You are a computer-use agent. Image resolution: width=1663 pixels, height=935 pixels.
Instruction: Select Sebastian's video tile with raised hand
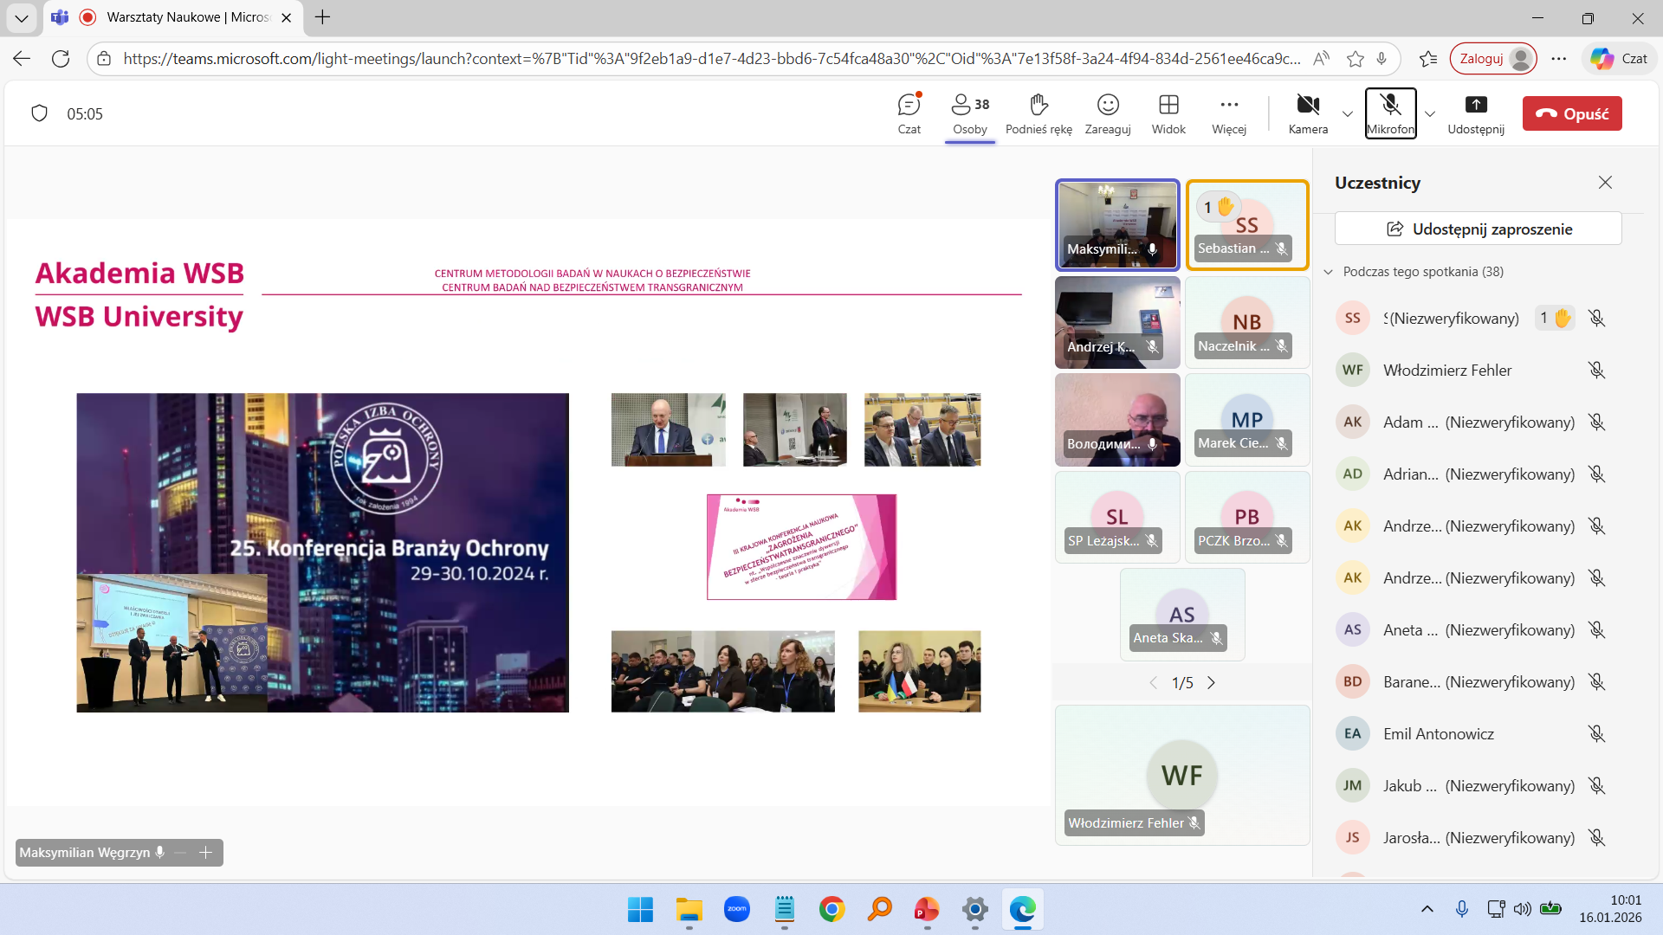[x=1246, y=225]
